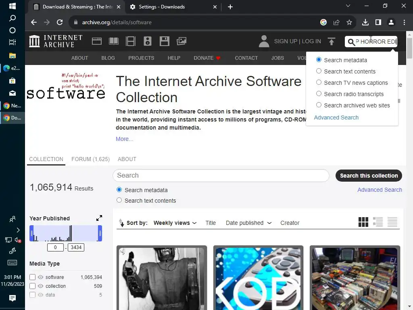This screenshot has height=310, width=413.
Task: Open Chrome three-dot menu
Action: point(404,23)
